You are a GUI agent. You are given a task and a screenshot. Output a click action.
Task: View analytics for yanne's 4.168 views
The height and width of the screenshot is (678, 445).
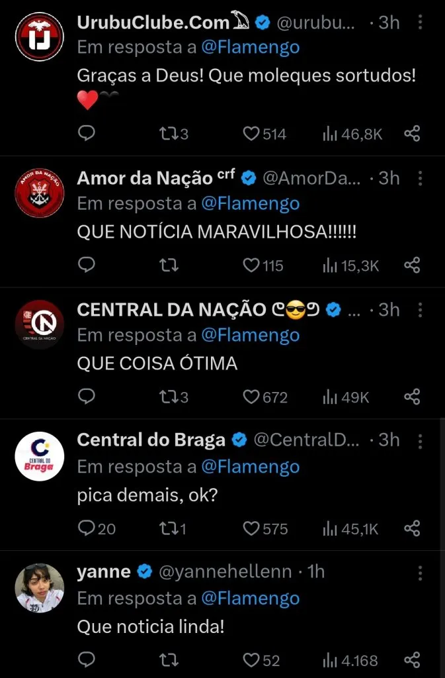[x=350, y=660]
